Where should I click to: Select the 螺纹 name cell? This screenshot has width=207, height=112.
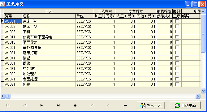coord(49,63)
